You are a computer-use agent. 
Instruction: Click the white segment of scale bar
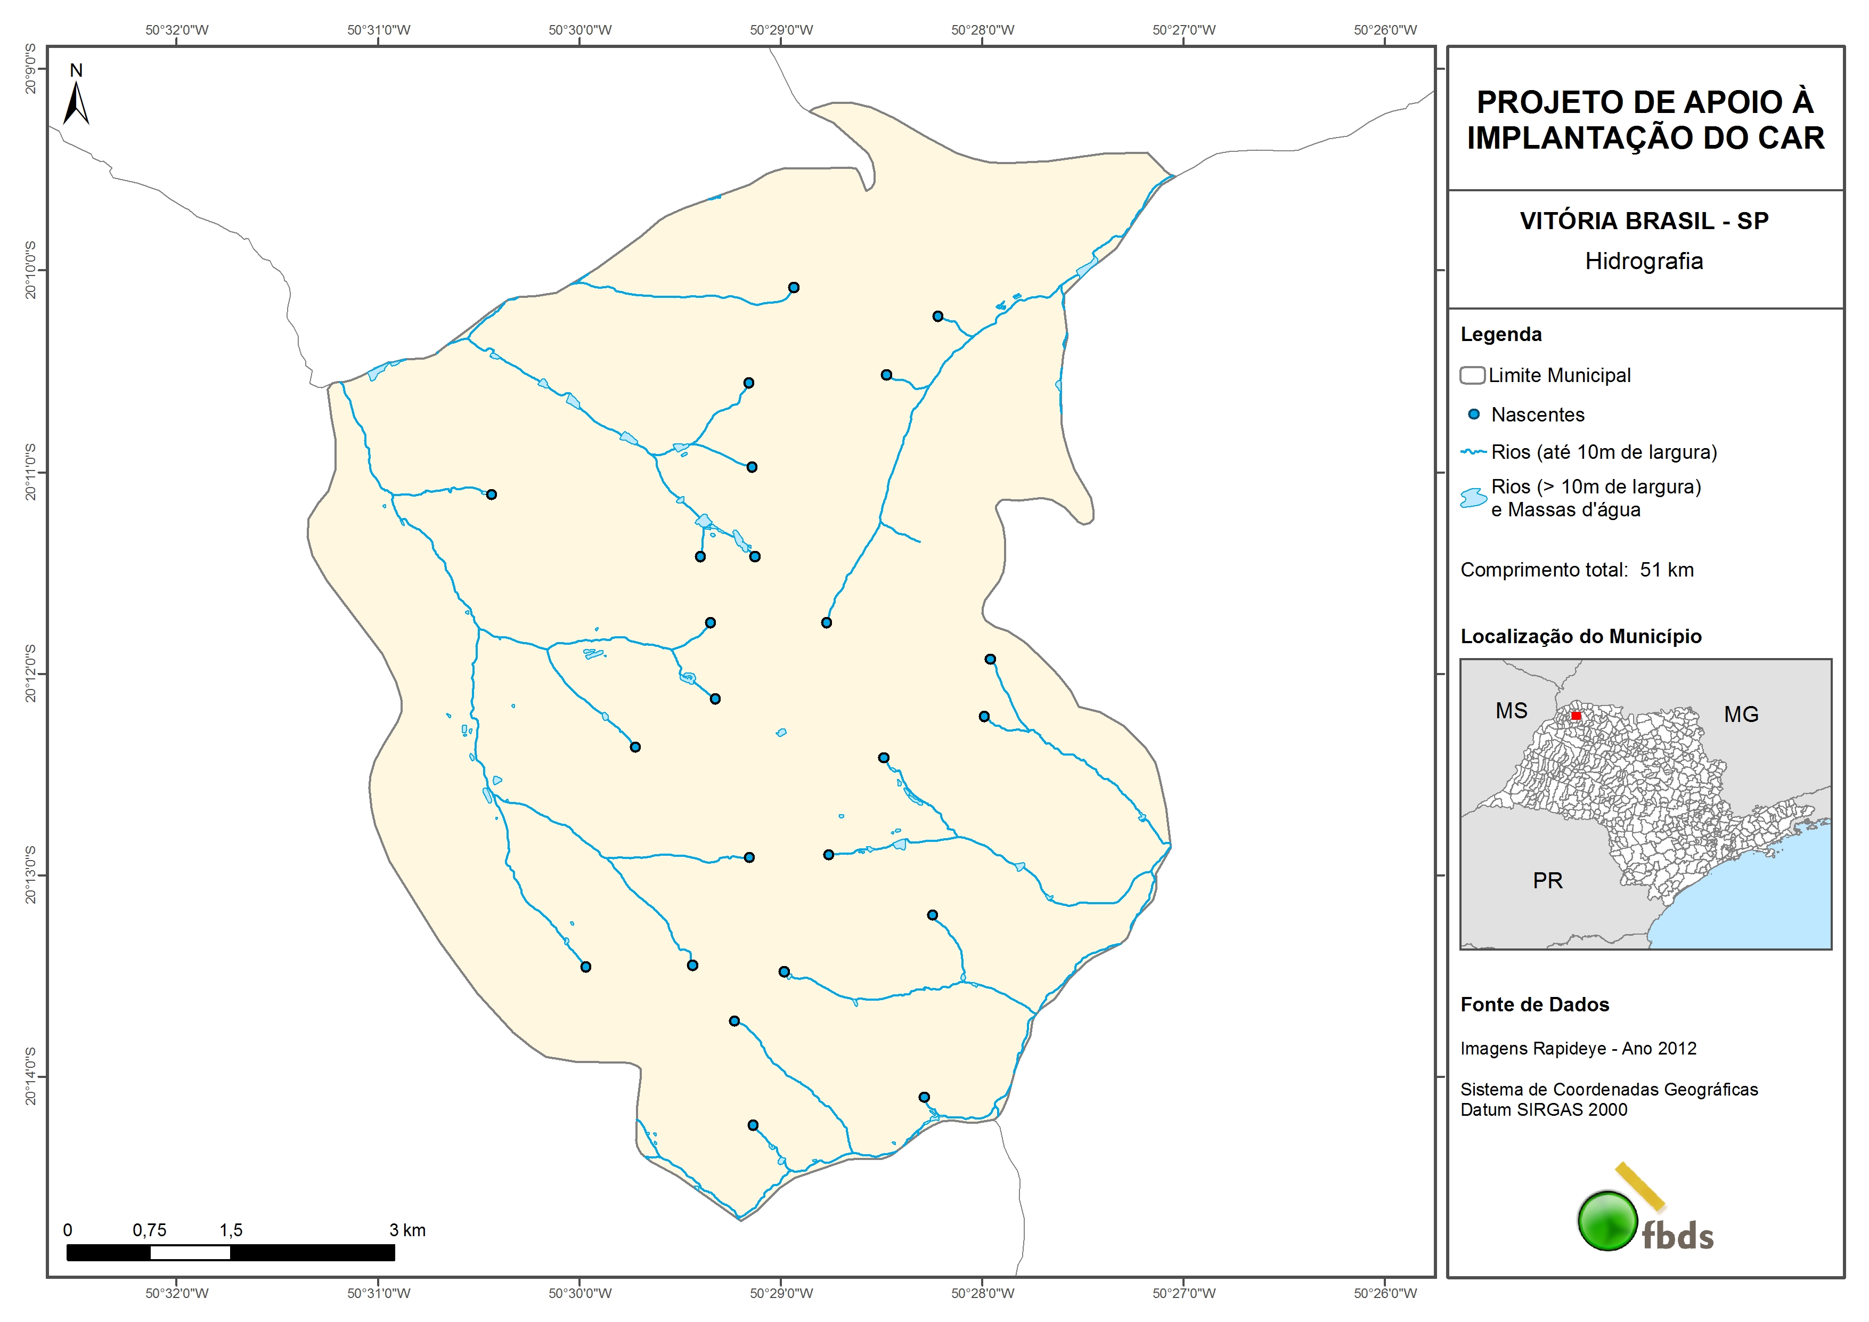[x=190, y=1253]
